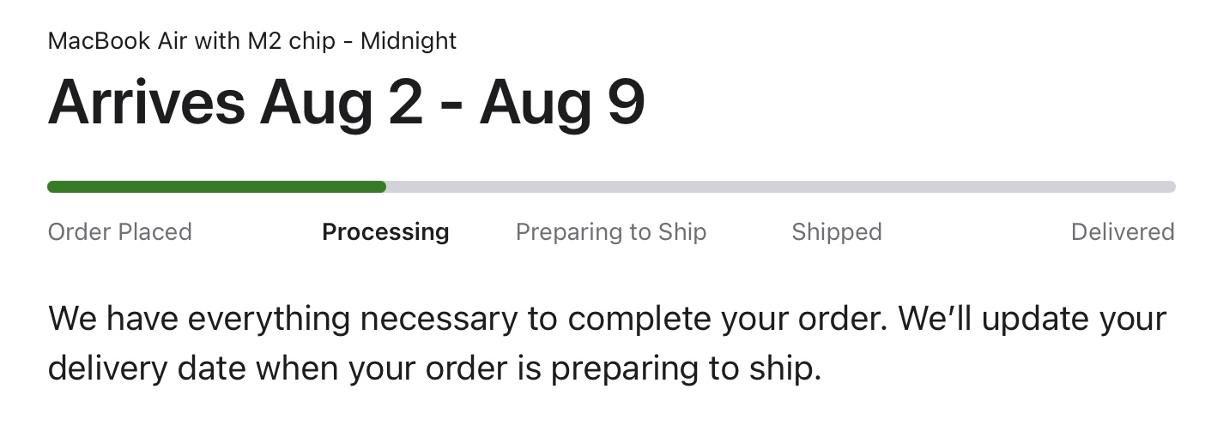The height and width of the screenshot is (425, 1205).
Task: Click the "Preparing to Ship" stage label
Action: click(610, 232)
